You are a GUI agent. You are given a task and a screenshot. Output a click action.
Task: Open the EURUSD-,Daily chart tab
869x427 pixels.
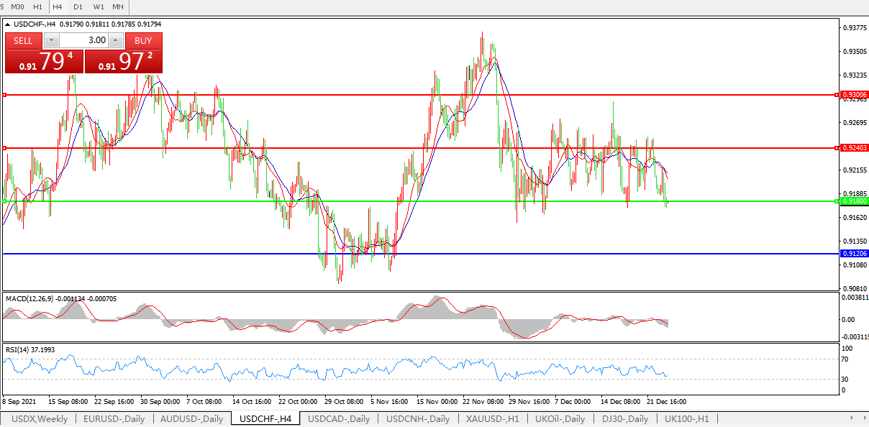[x=114, y=418]
